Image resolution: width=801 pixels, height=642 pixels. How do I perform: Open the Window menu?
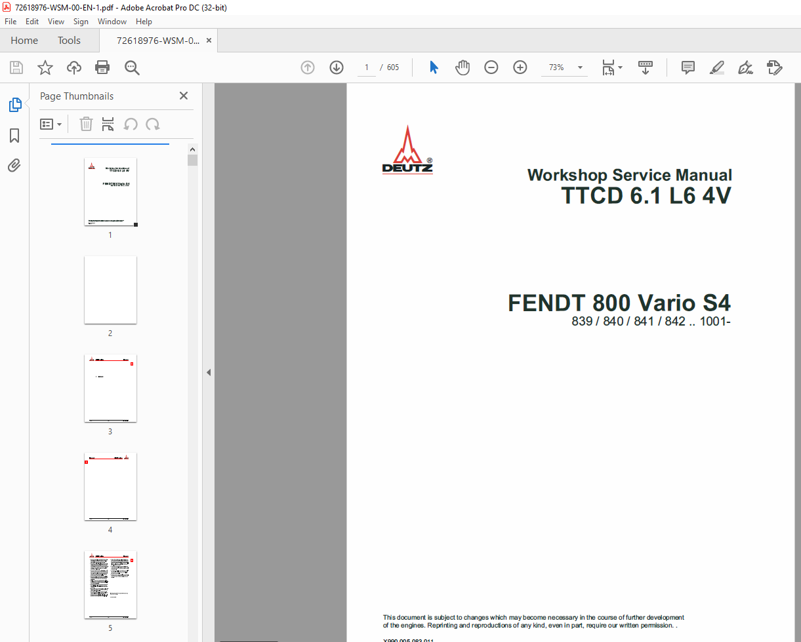[x=112, y=22]
